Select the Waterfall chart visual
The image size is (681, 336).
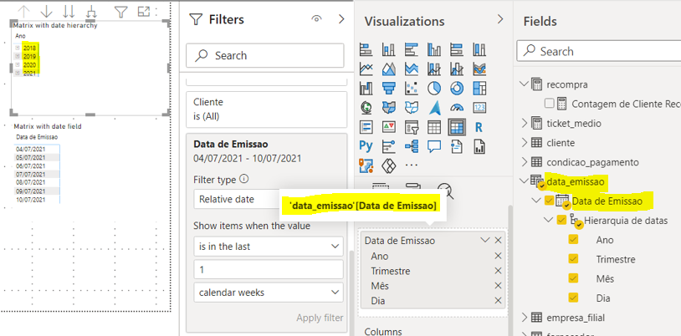click(x=366, y=88)
